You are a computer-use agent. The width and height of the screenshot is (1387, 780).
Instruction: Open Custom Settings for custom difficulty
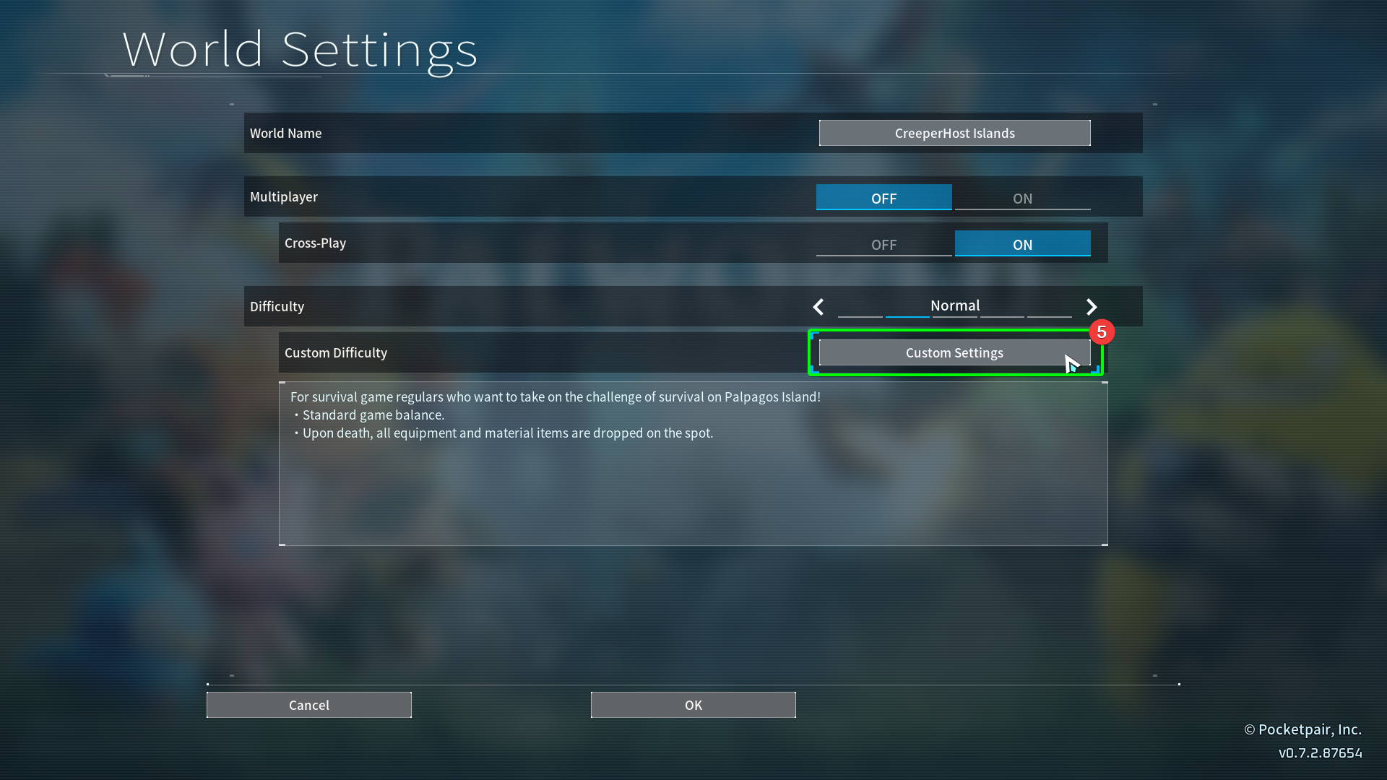[954, 352]
